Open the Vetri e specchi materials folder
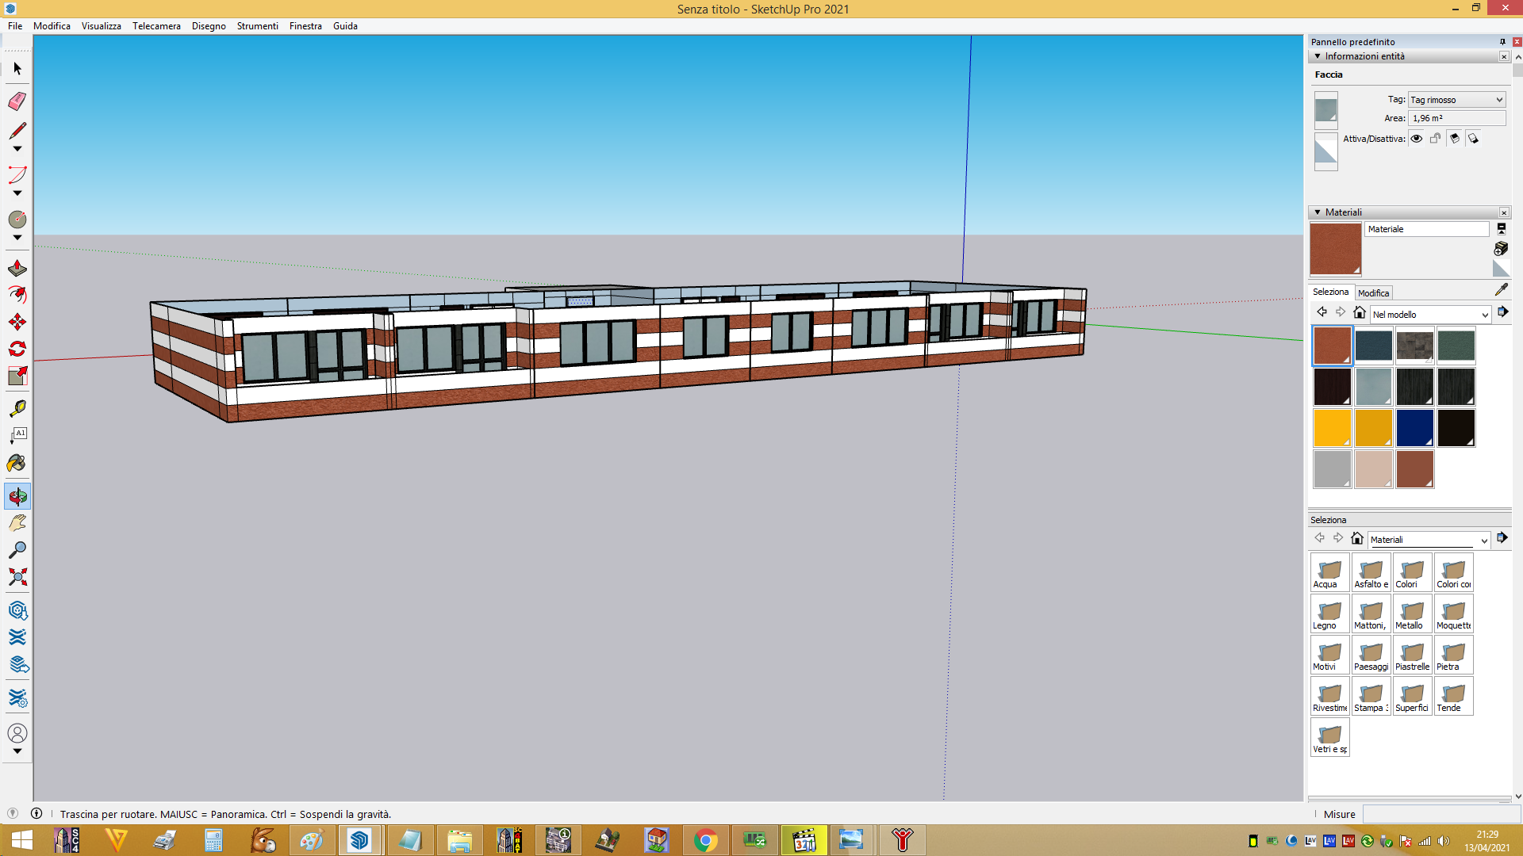This screenshot has height=856, width=1523. tap(1330, 737)
